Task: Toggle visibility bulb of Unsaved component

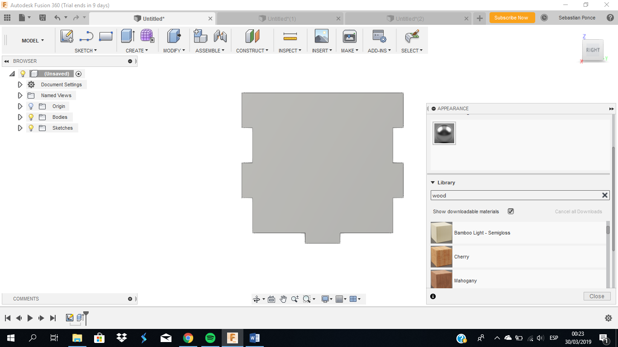Action: 23,74
